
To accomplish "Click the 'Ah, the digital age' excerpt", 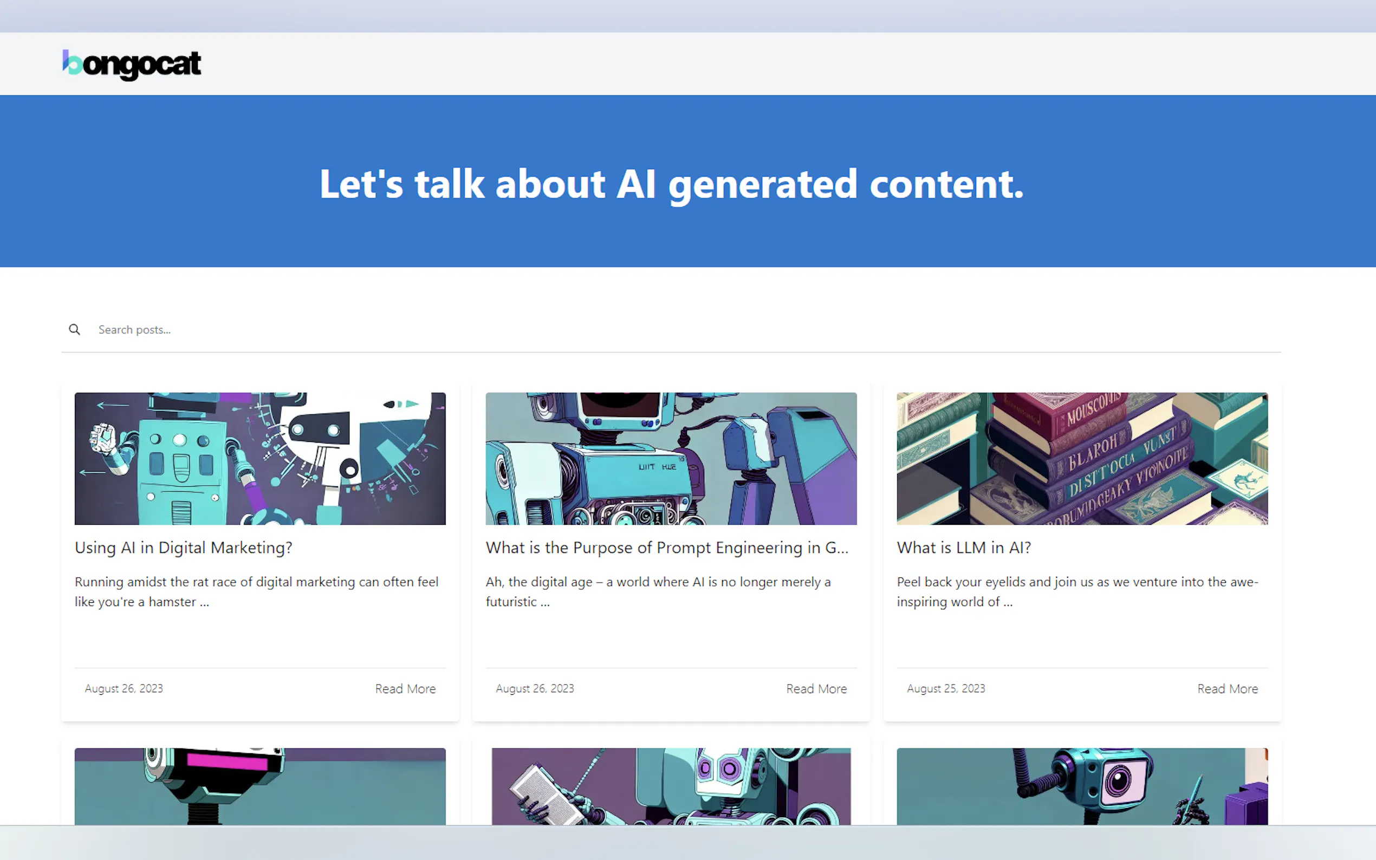I will [x=658, y=591].
